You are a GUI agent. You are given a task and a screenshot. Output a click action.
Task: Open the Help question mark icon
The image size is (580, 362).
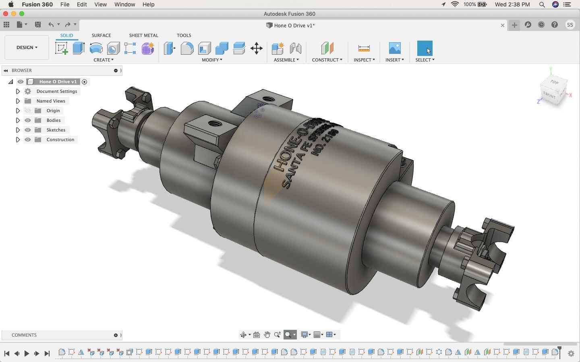coord(555,25)
